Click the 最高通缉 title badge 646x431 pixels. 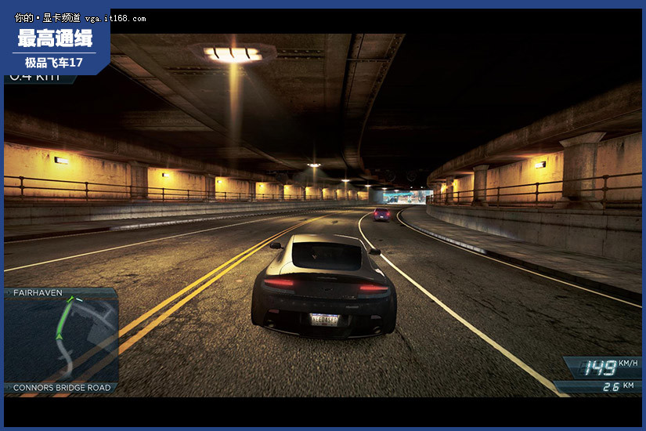[55, 38]
